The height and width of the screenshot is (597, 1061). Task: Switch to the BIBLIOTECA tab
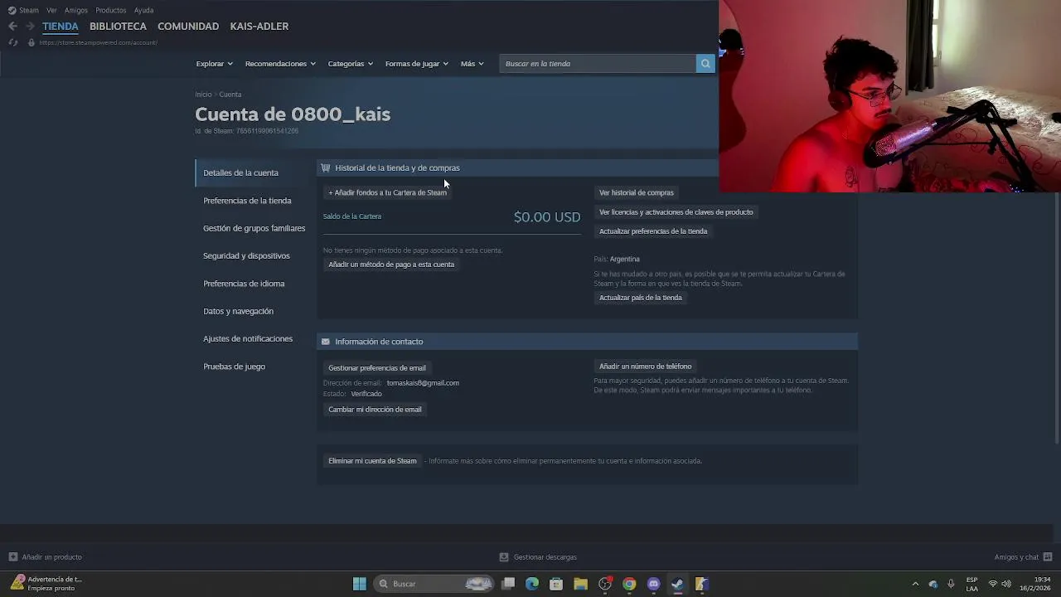(118, 27)
